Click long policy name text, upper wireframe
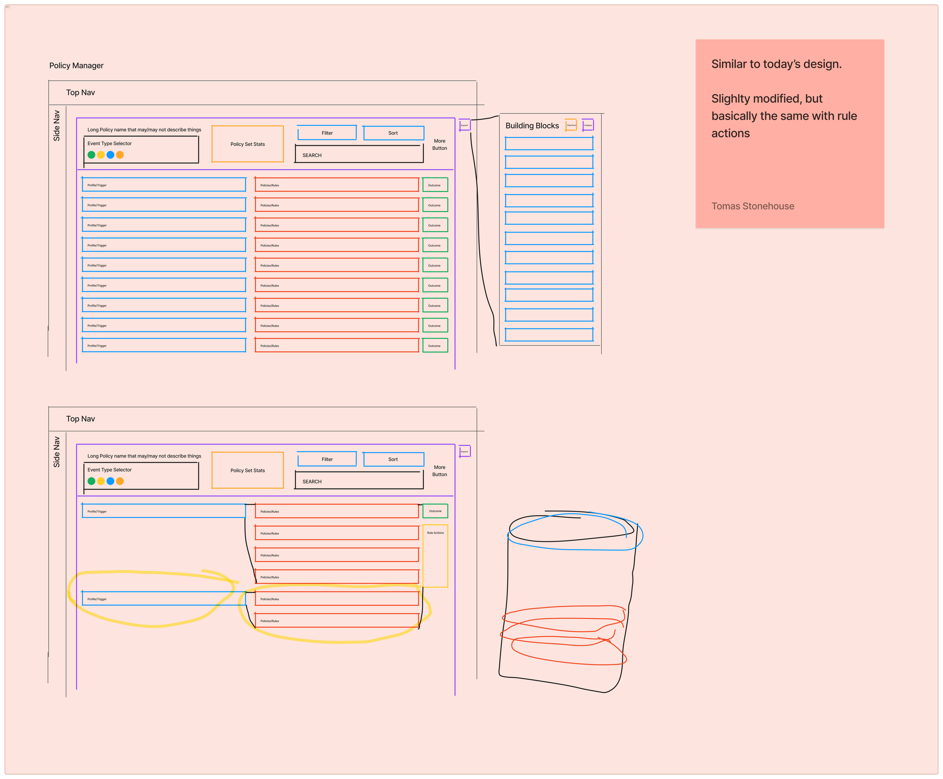The height and width of the screenshot is (779, 943). click(144, 130)
